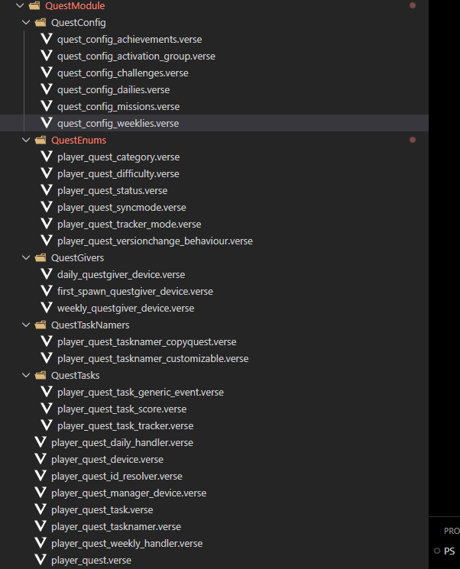460x569 pixels.
Task: Click Verse icon beside player_quest_category.verse
Action: (47, 156)
